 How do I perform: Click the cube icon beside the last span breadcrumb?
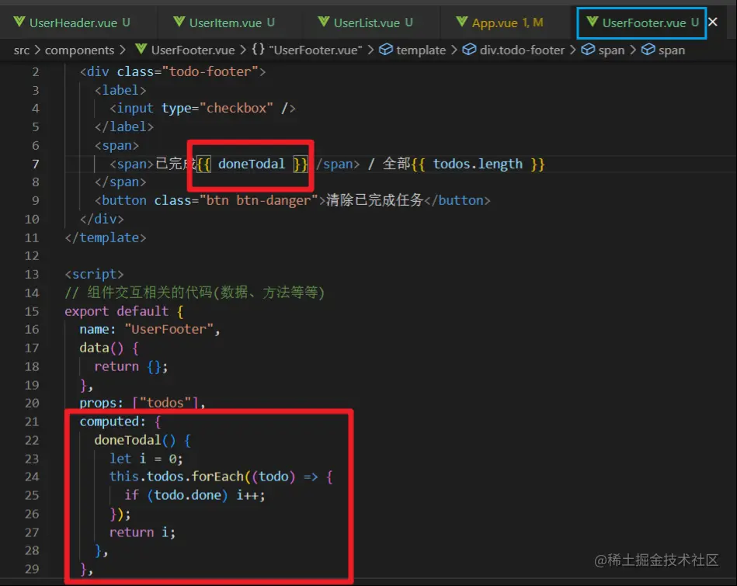pyautogui.click(x=648, y=50)
